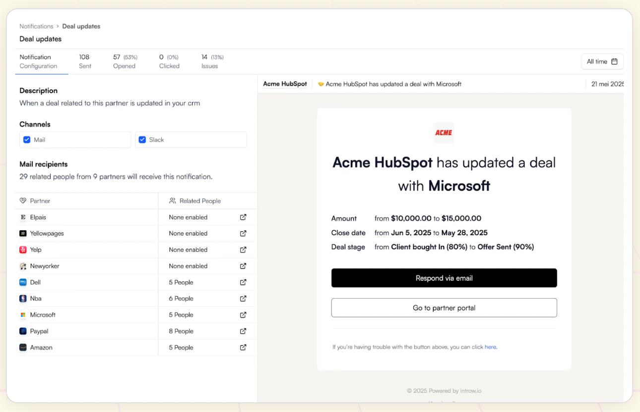Click the 'May 28, 2025' close date value

pyautogui.click(x=464, y=233)
